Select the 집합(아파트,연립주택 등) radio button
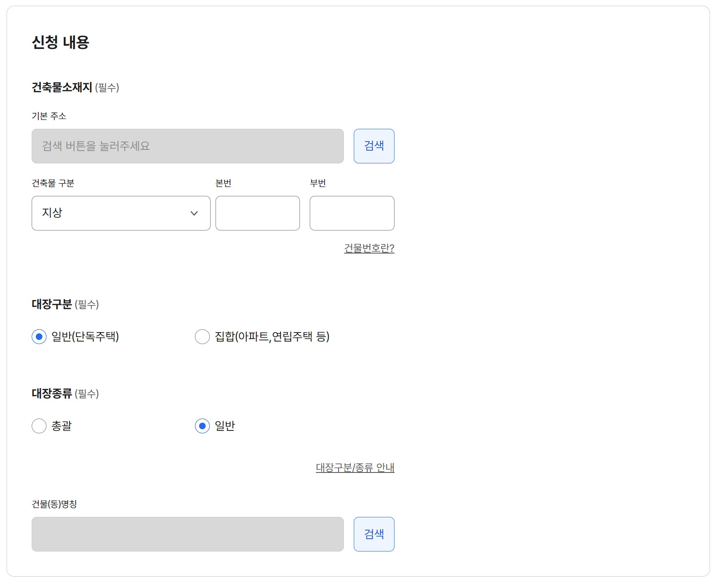The width and height of the screenshot is (717, 584). point(202,337)
